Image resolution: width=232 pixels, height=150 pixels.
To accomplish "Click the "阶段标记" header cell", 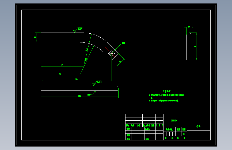I will tap(169, 129).
